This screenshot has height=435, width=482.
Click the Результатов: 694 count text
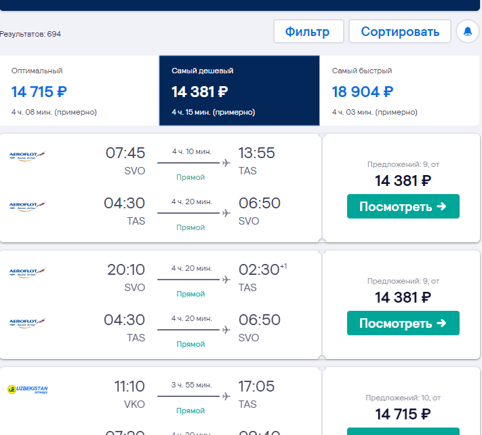click(x=31, y=34)
